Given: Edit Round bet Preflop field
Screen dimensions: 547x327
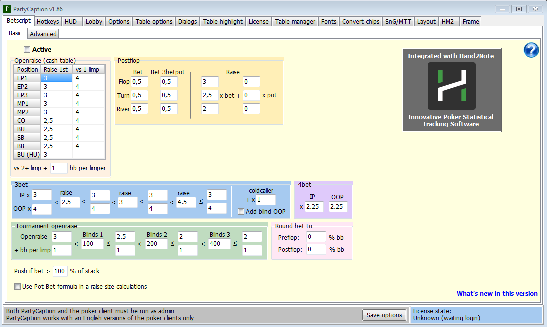Looking at the screenshot, I should pyautogui.click(x=316, y=237).
